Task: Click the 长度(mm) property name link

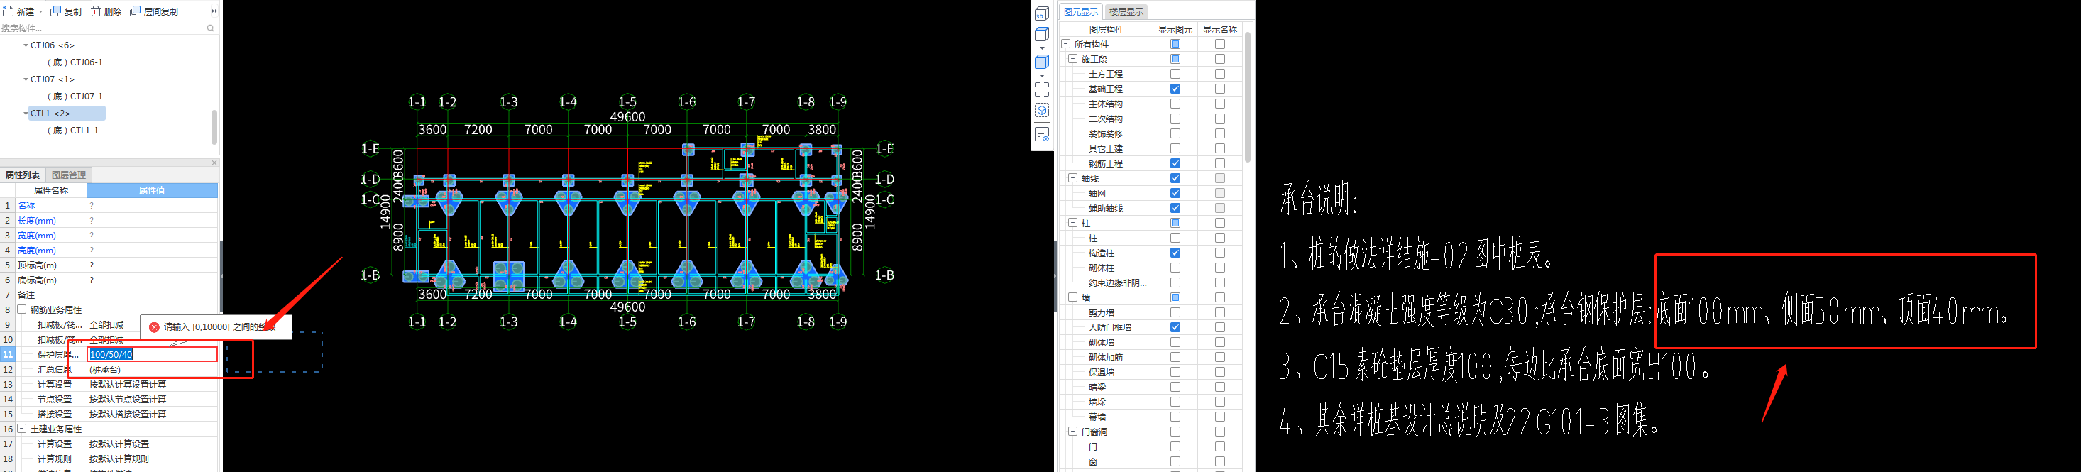Action: (37, 221)
